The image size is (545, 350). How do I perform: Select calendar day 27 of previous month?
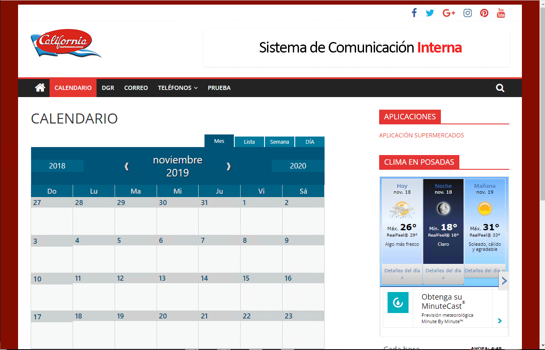(x=37, y=203)
